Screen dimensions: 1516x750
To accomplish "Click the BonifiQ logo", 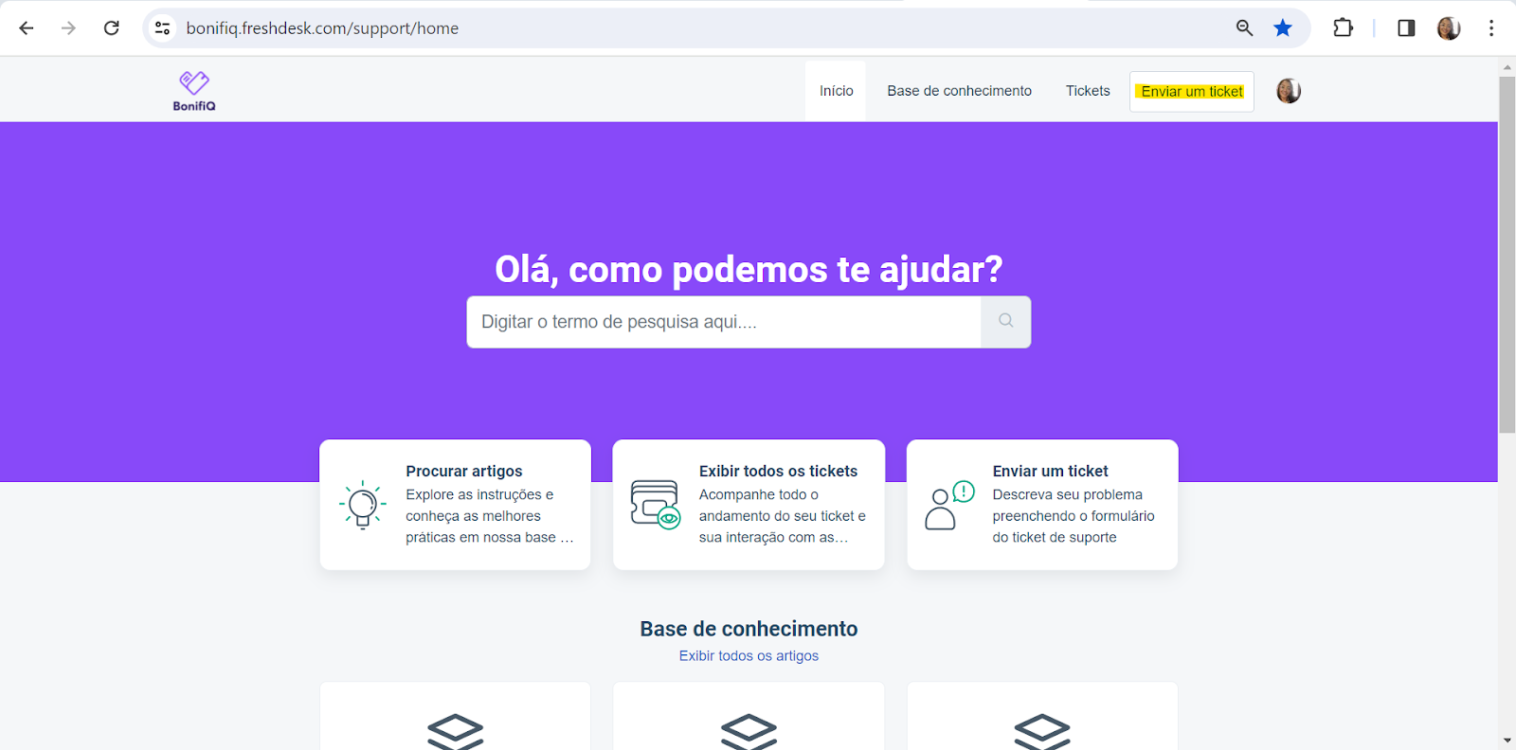I will click(194, 91).
